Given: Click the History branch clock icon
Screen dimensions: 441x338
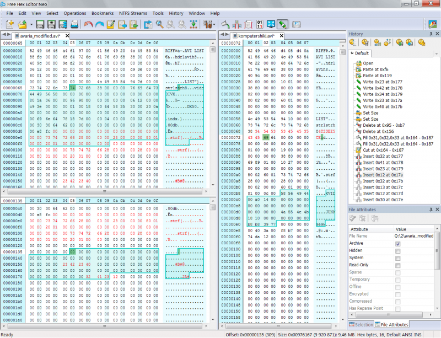Looking at the screenshot, I should point(387,42).
